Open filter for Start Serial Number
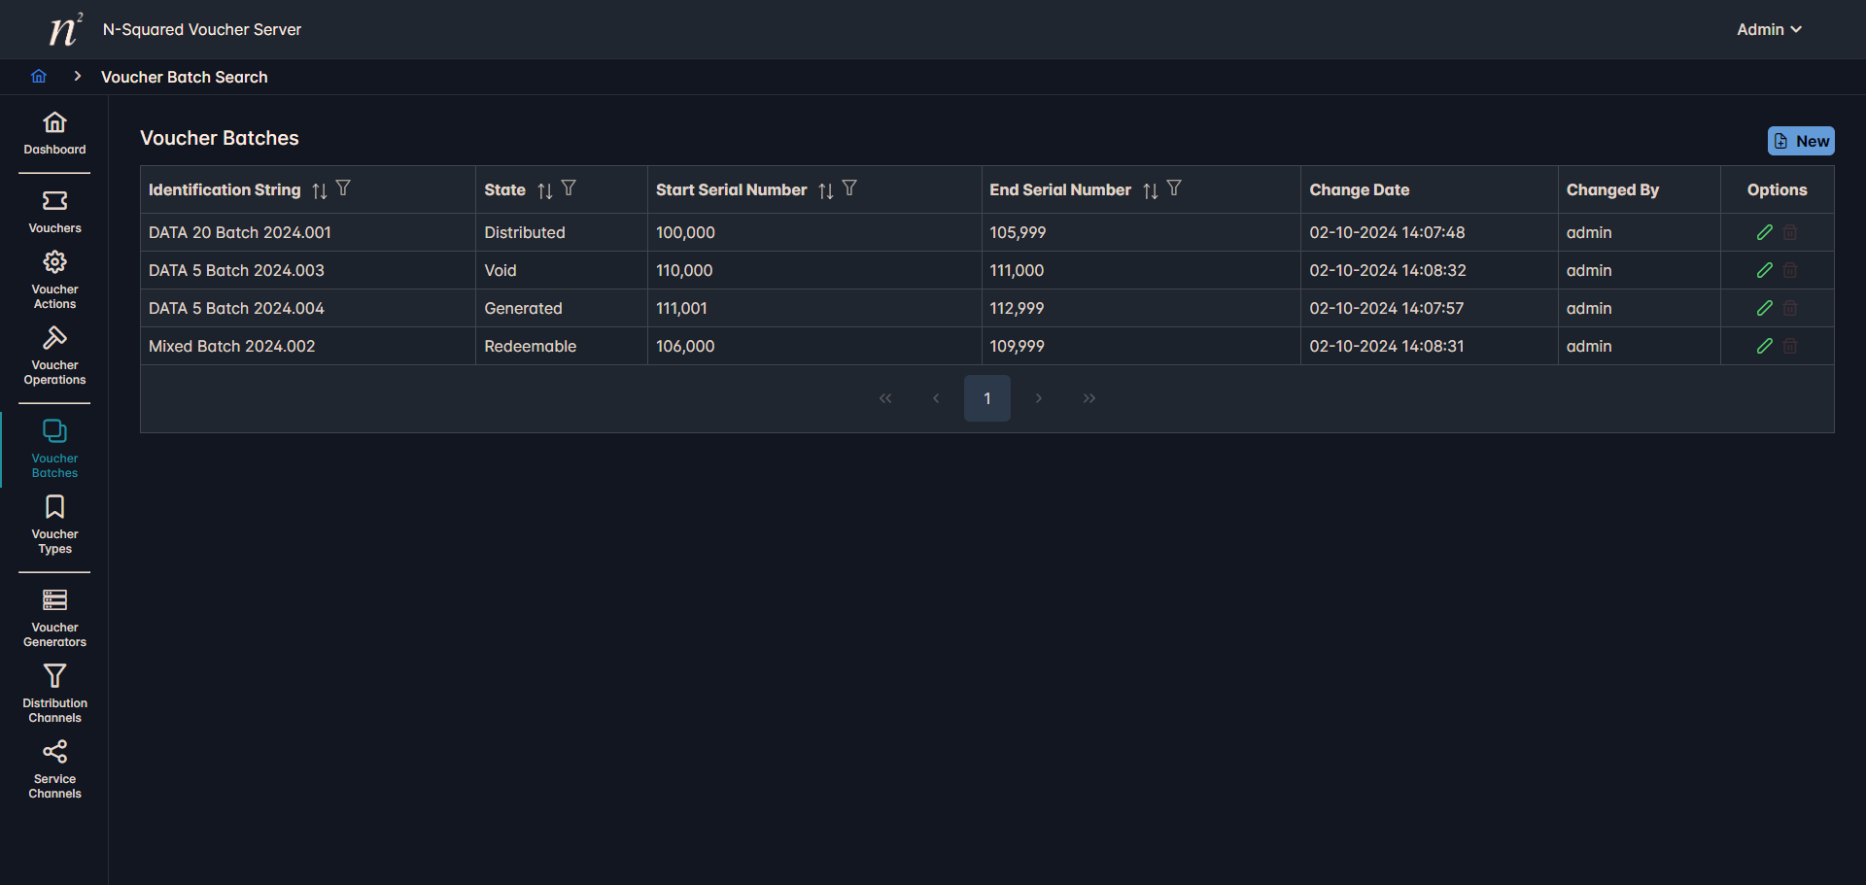 (x=849, y=189)
